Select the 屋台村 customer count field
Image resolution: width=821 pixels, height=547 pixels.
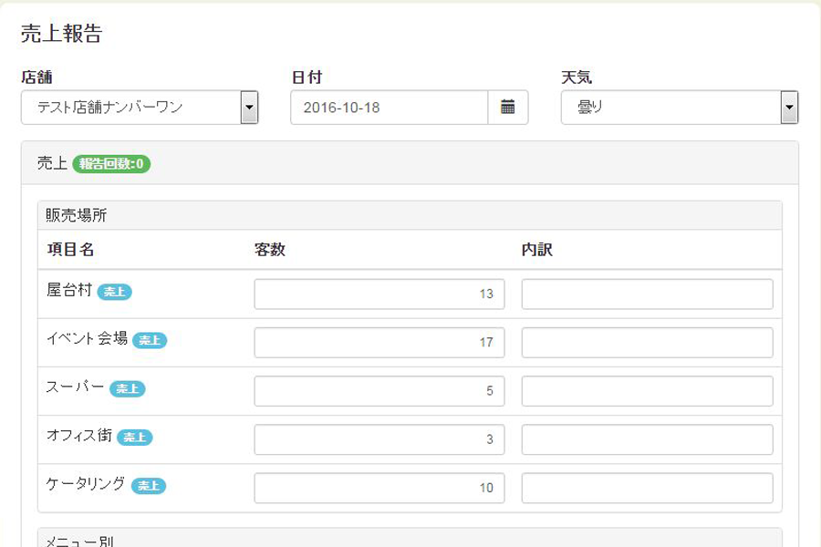coord(379,294)
